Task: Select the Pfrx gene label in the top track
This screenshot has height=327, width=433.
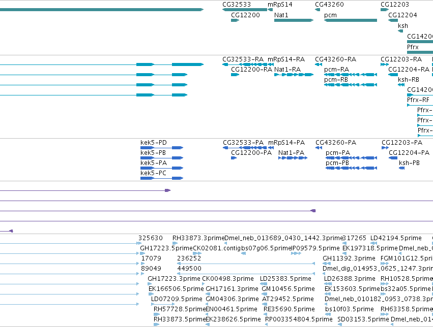Action: (x=413, y=47)
